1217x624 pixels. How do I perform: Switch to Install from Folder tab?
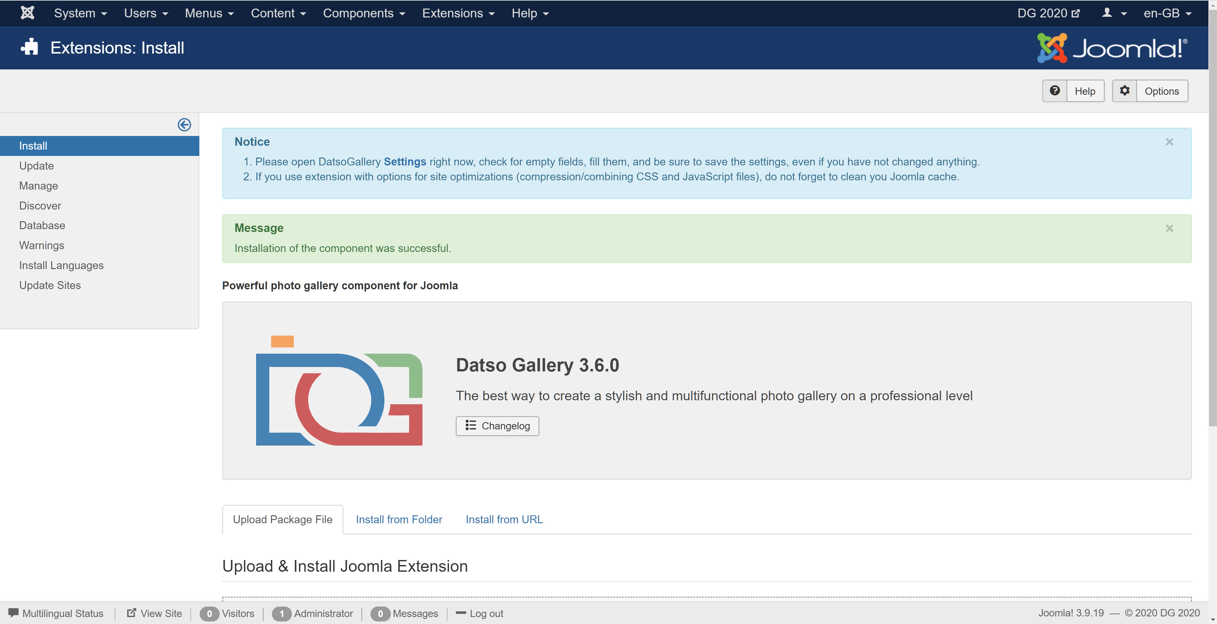(x=399, y=519)
